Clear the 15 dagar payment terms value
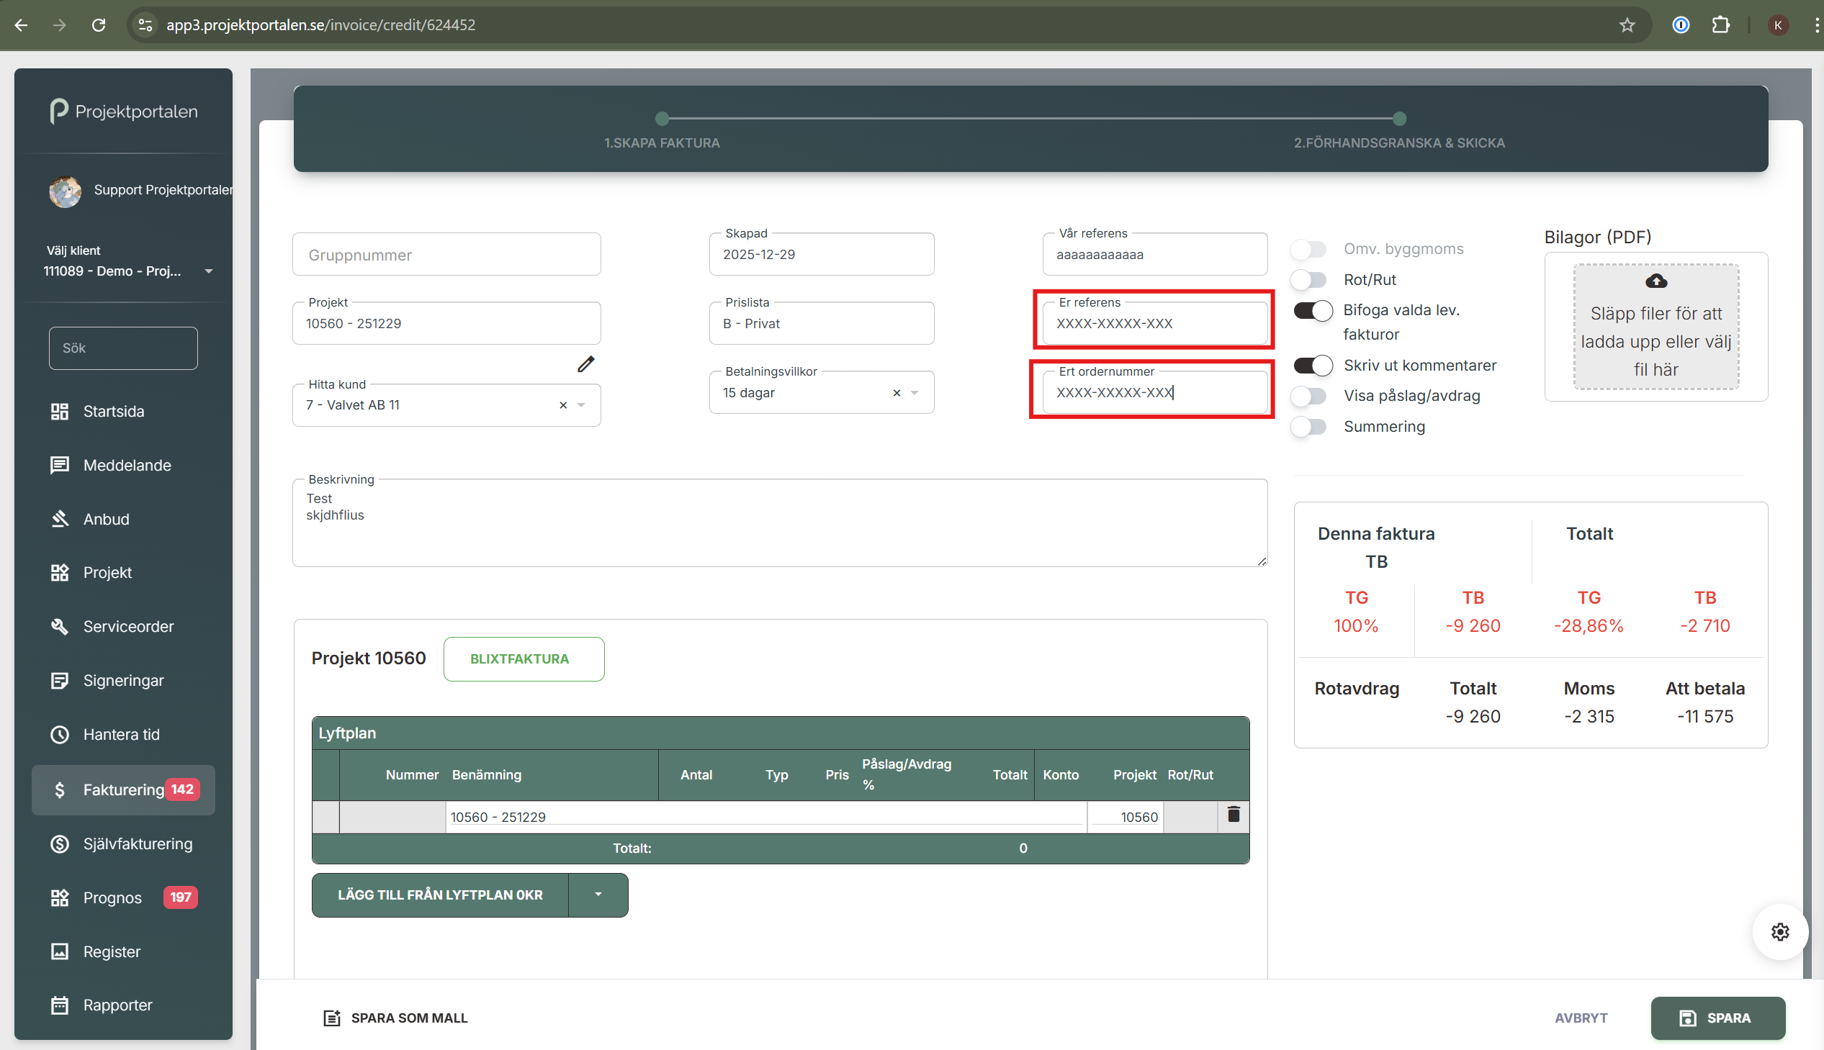The image size is (1824, 1050). click(896, 393)
